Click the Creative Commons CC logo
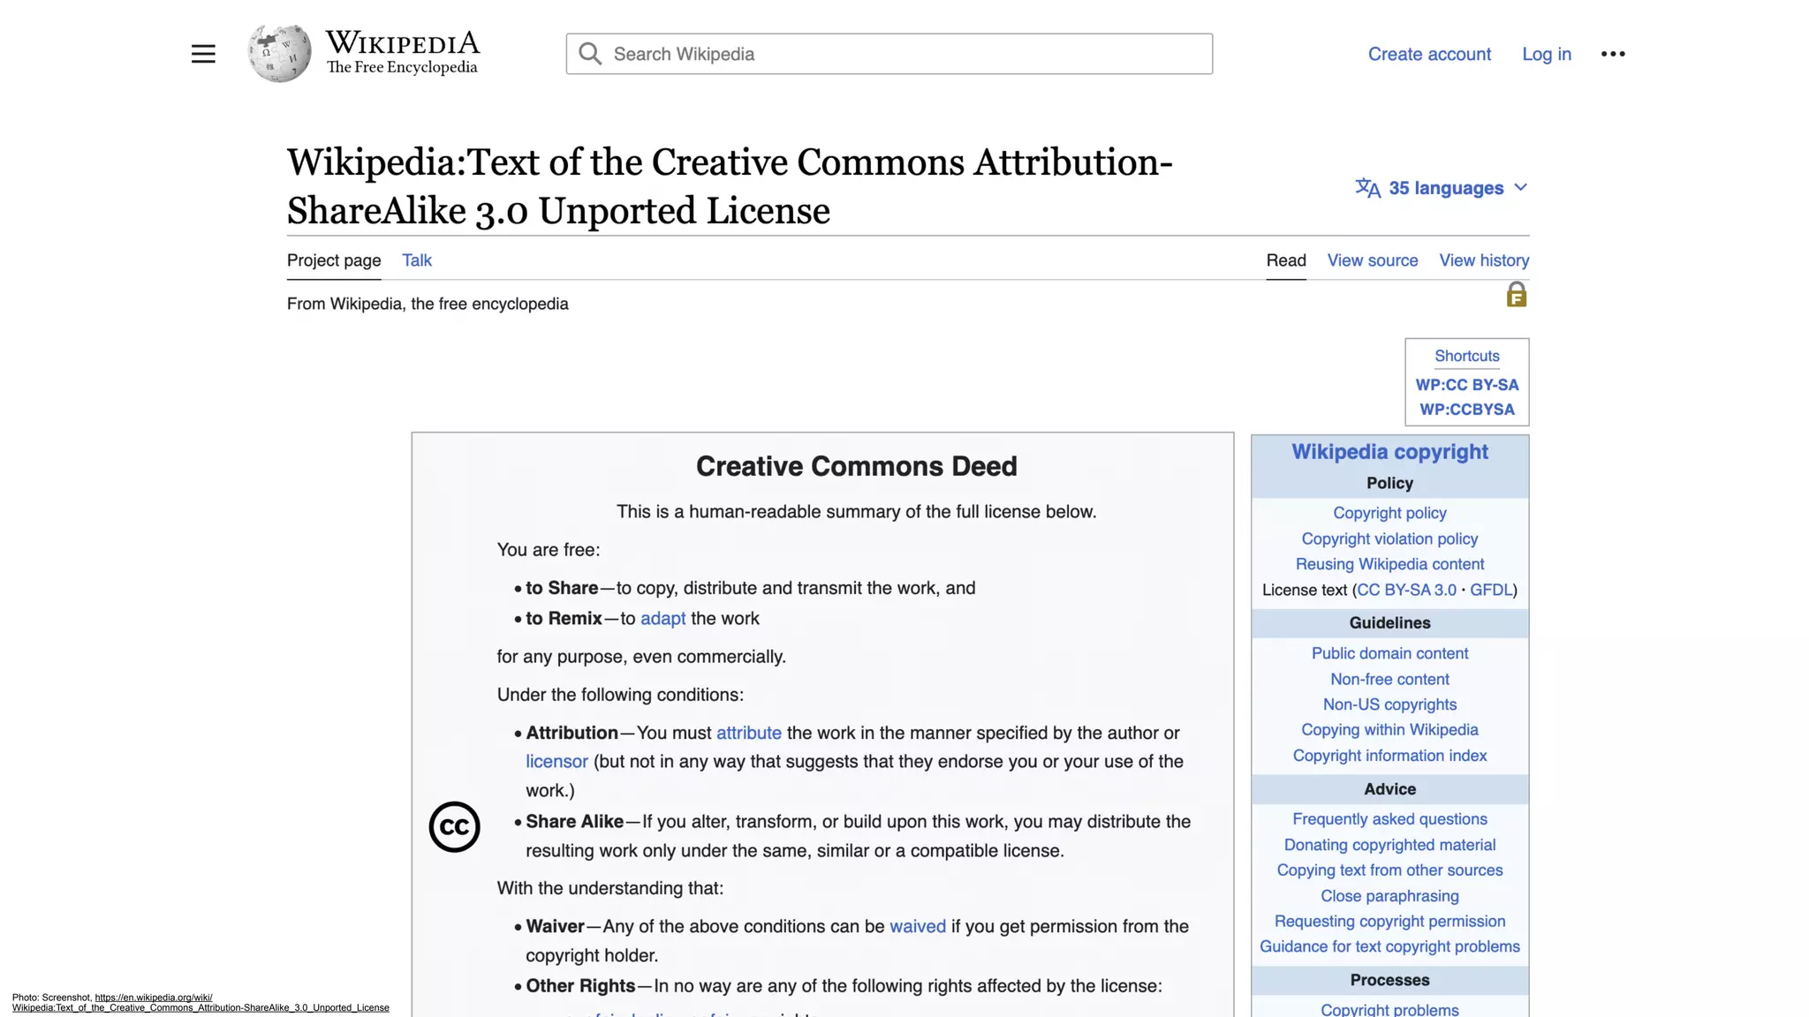 pos(454,827)
